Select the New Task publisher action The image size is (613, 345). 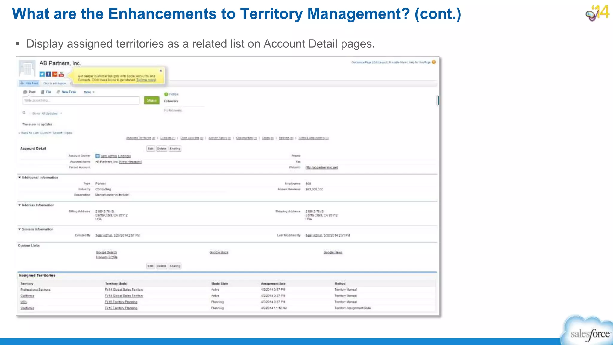[x=66, y=92]
